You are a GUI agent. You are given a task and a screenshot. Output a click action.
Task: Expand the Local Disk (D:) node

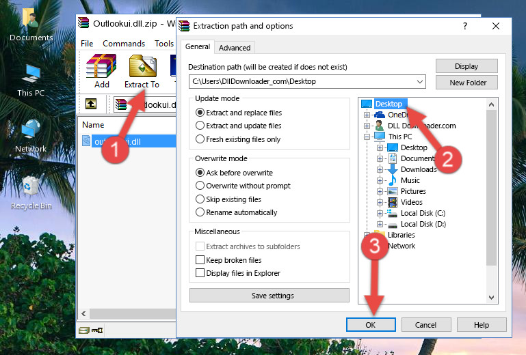click(380, 225)
